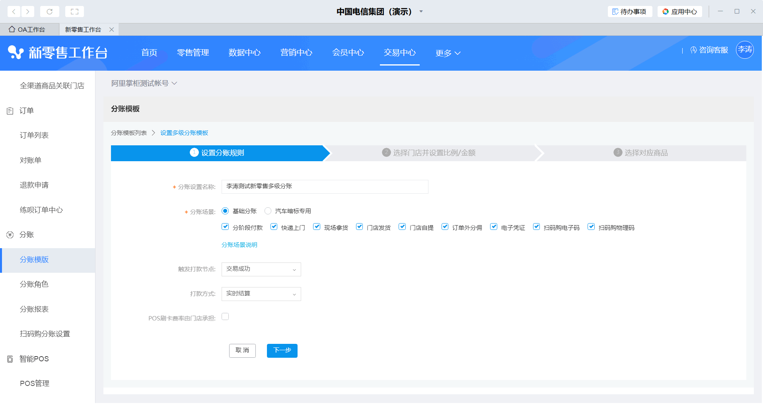763x405 pixels.
Task: Open POS管理 in sidebar
Action: [35, 384]
